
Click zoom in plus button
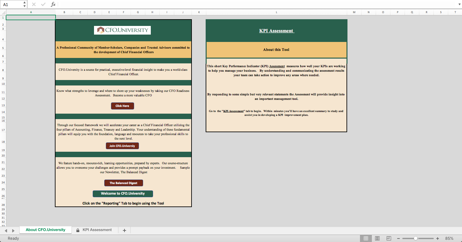click(x=438, y=238)
